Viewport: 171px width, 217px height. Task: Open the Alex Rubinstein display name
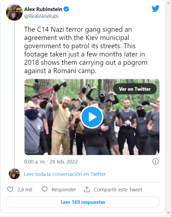tap(43, 9)
